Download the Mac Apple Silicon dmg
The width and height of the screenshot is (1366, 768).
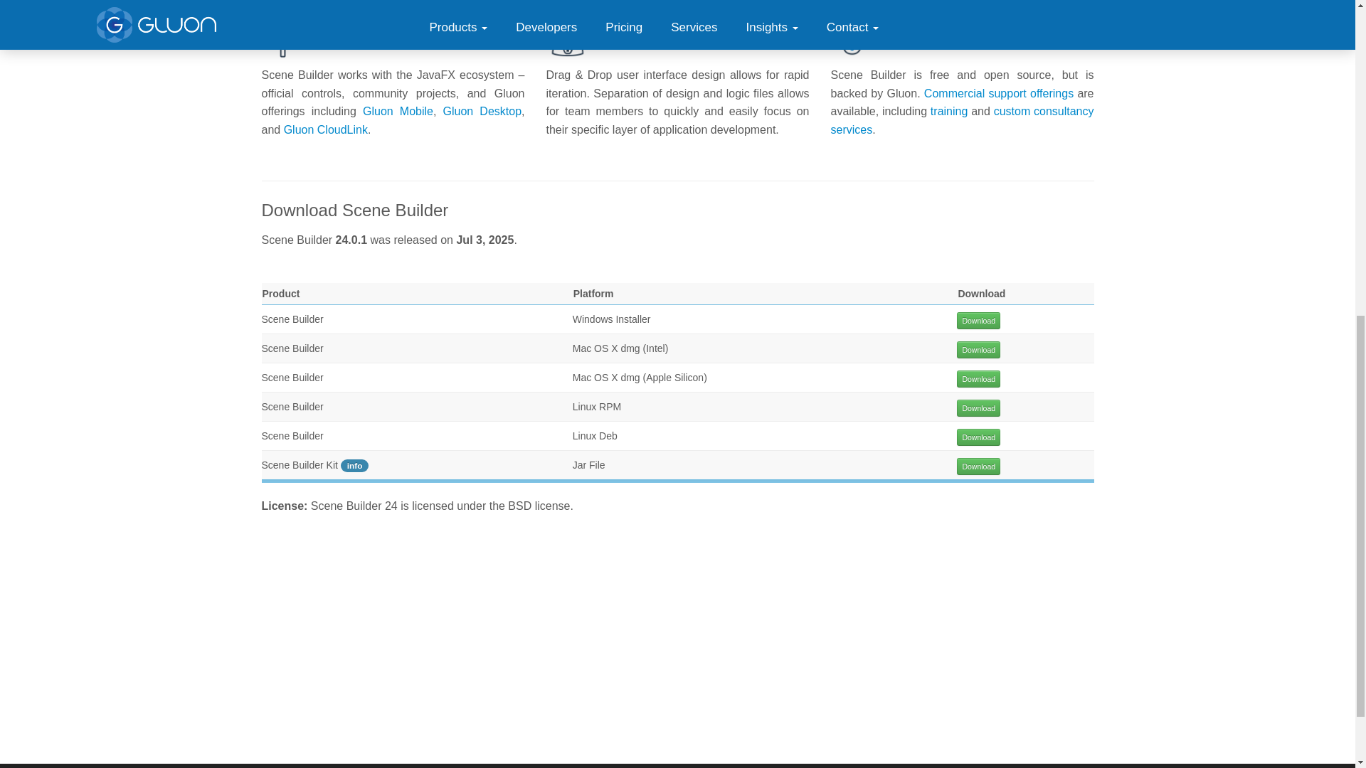pyautogui.click(x=978, y=379)
